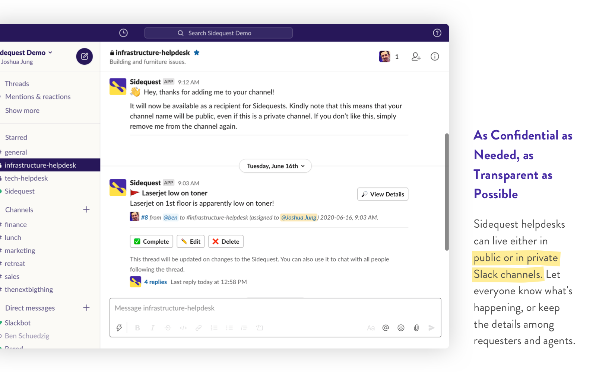Open the 4 replies thread link

tap(155, 282)
